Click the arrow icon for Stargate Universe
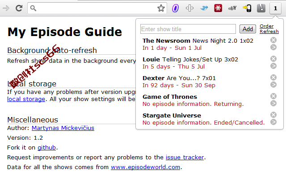Screen dimensions: 286x178 click(x=273, y=122)
